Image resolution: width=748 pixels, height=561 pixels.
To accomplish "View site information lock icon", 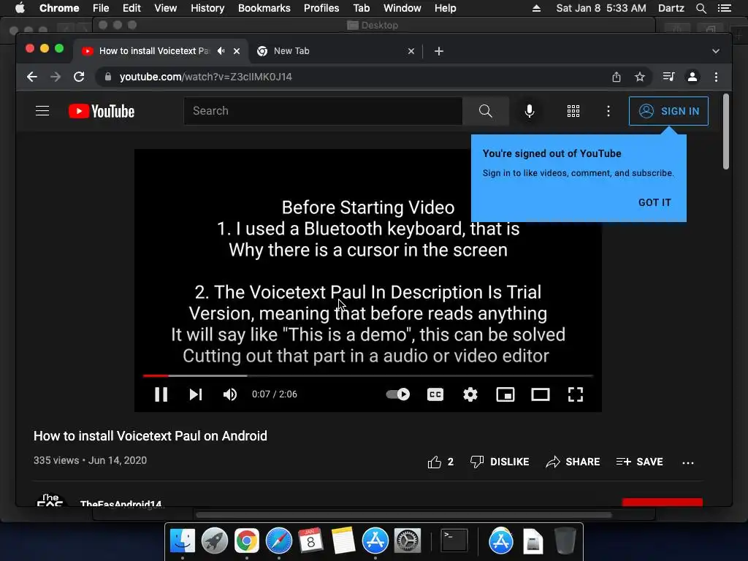I will (108, 77).
